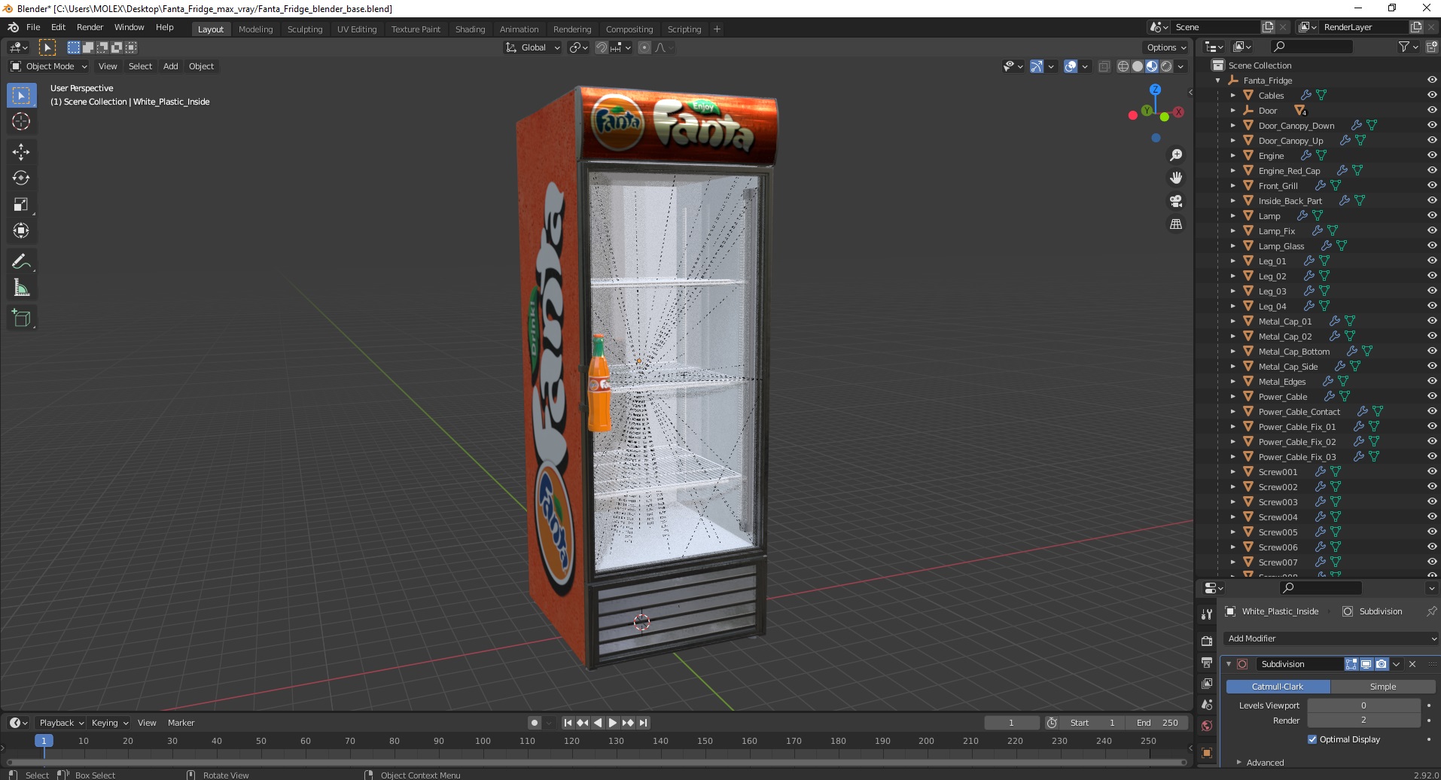Toggle auto keying record button
Viewport: 1441px width, 780px height.
click(x=535, y=723)
